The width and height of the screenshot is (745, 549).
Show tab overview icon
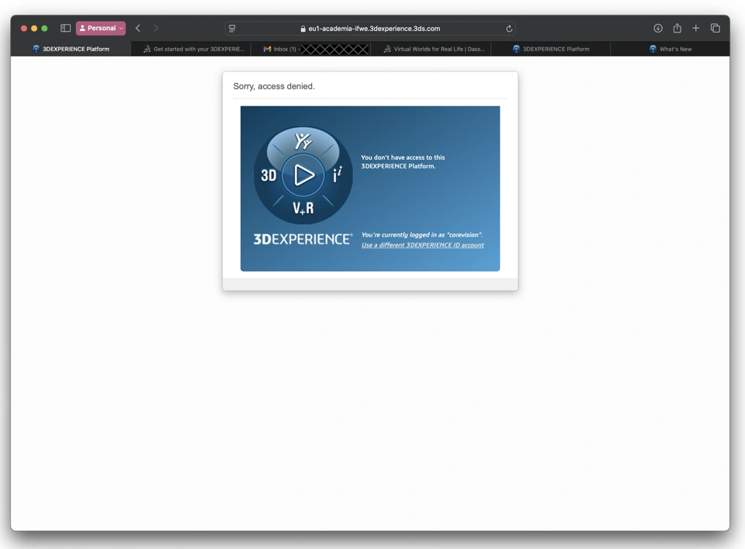click(715, 28)
